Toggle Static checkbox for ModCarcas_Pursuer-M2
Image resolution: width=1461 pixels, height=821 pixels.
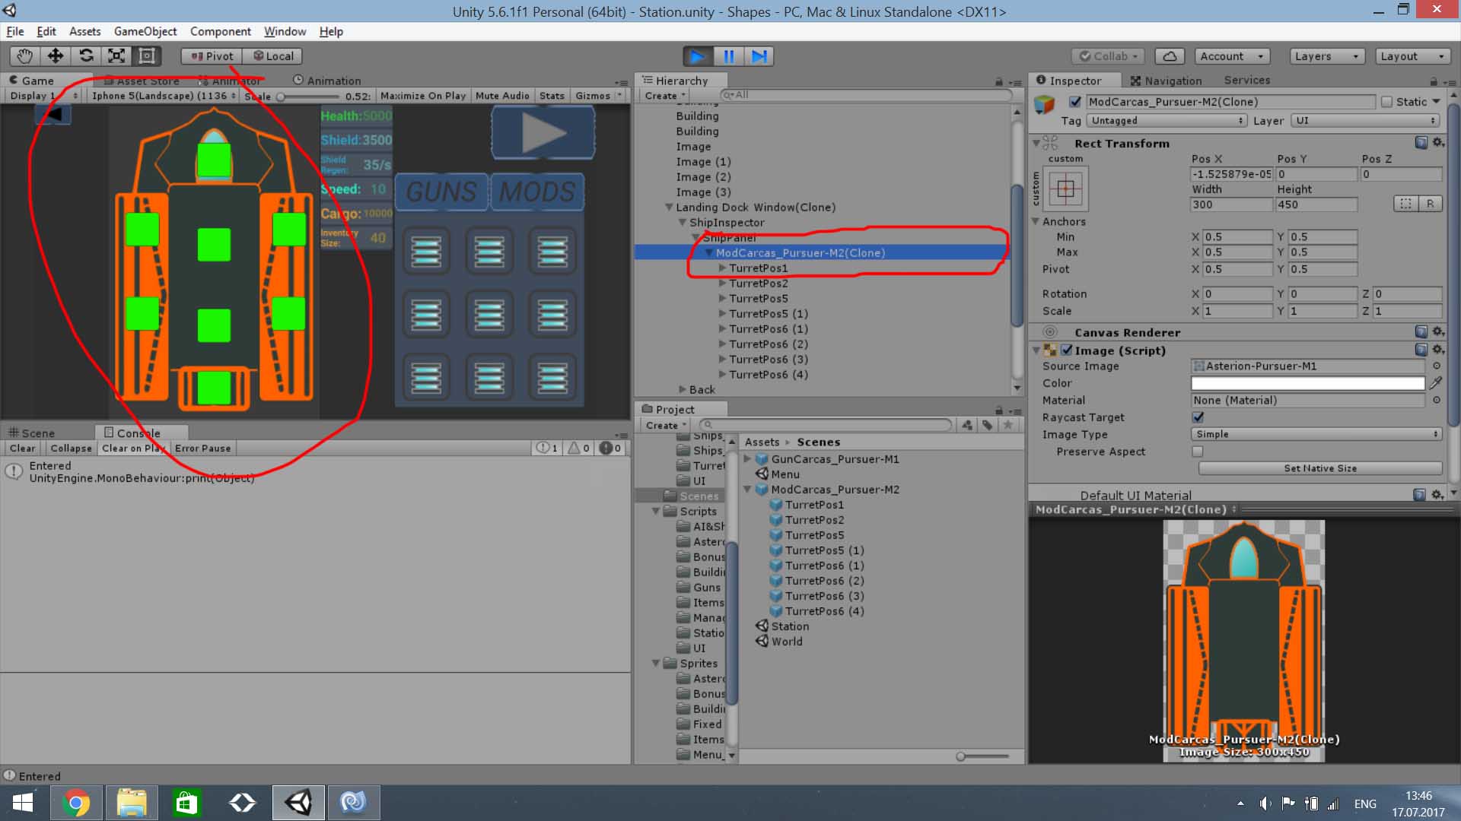click(1386, 101)
